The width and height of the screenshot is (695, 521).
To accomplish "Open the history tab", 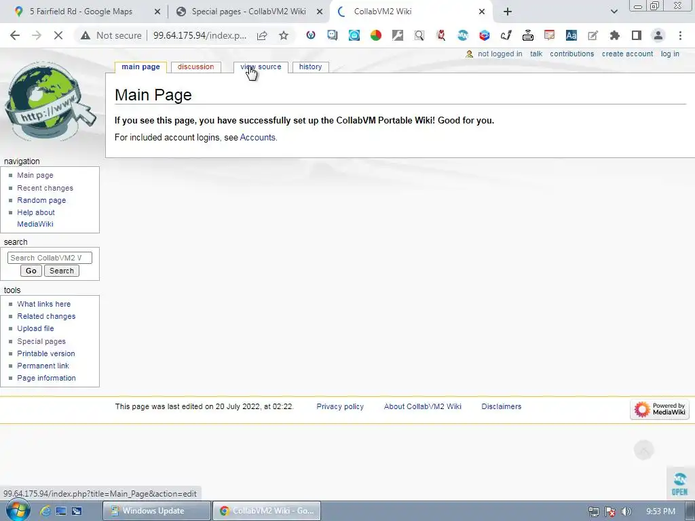I will [x=310, y=67].
